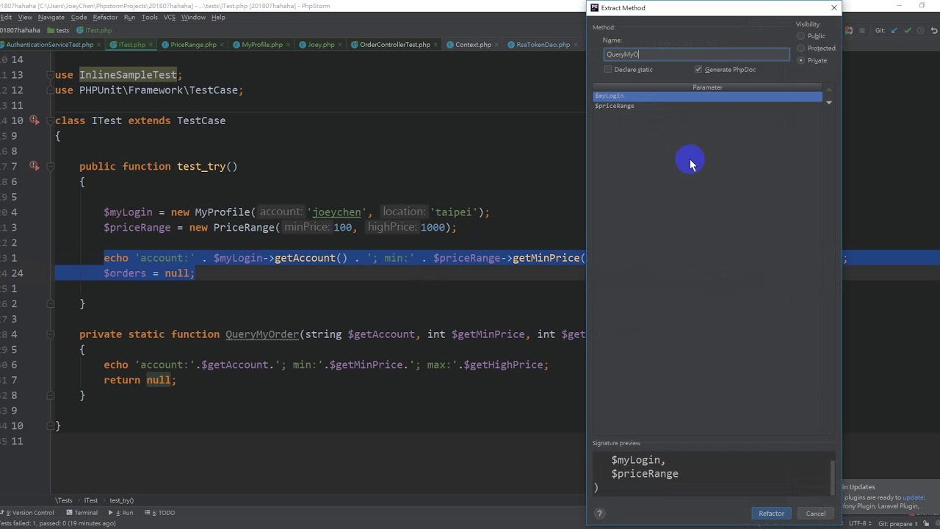This screenshot has width=940, height=529.
Task: Click UTF-8 encoding in status bar
Action: [860, 523]
